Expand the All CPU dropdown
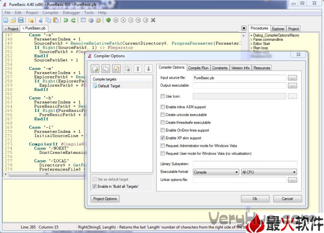This screenshot has height=233, width=324. point(269,172)
